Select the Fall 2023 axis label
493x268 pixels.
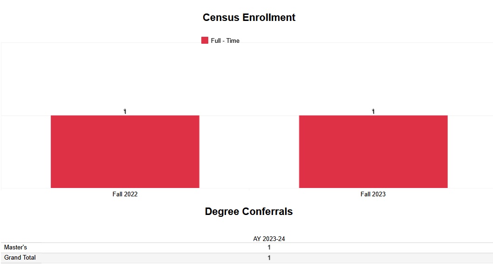coord(373,194)
